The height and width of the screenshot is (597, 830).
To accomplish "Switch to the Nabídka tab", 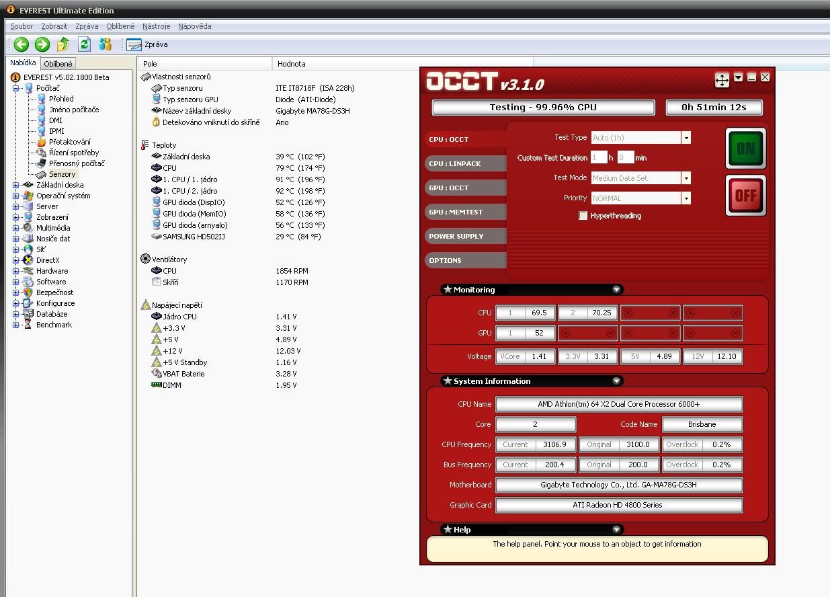I will [x=23, y=63].
